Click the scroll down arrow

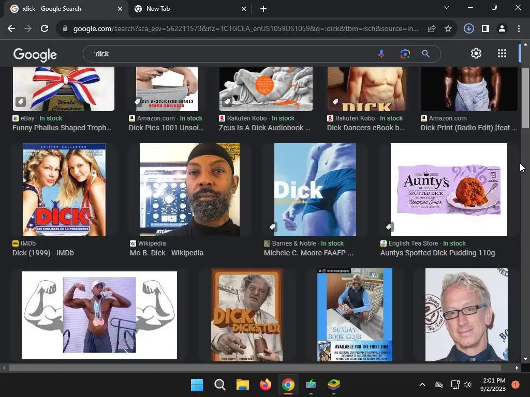click(x=525, y=359)
